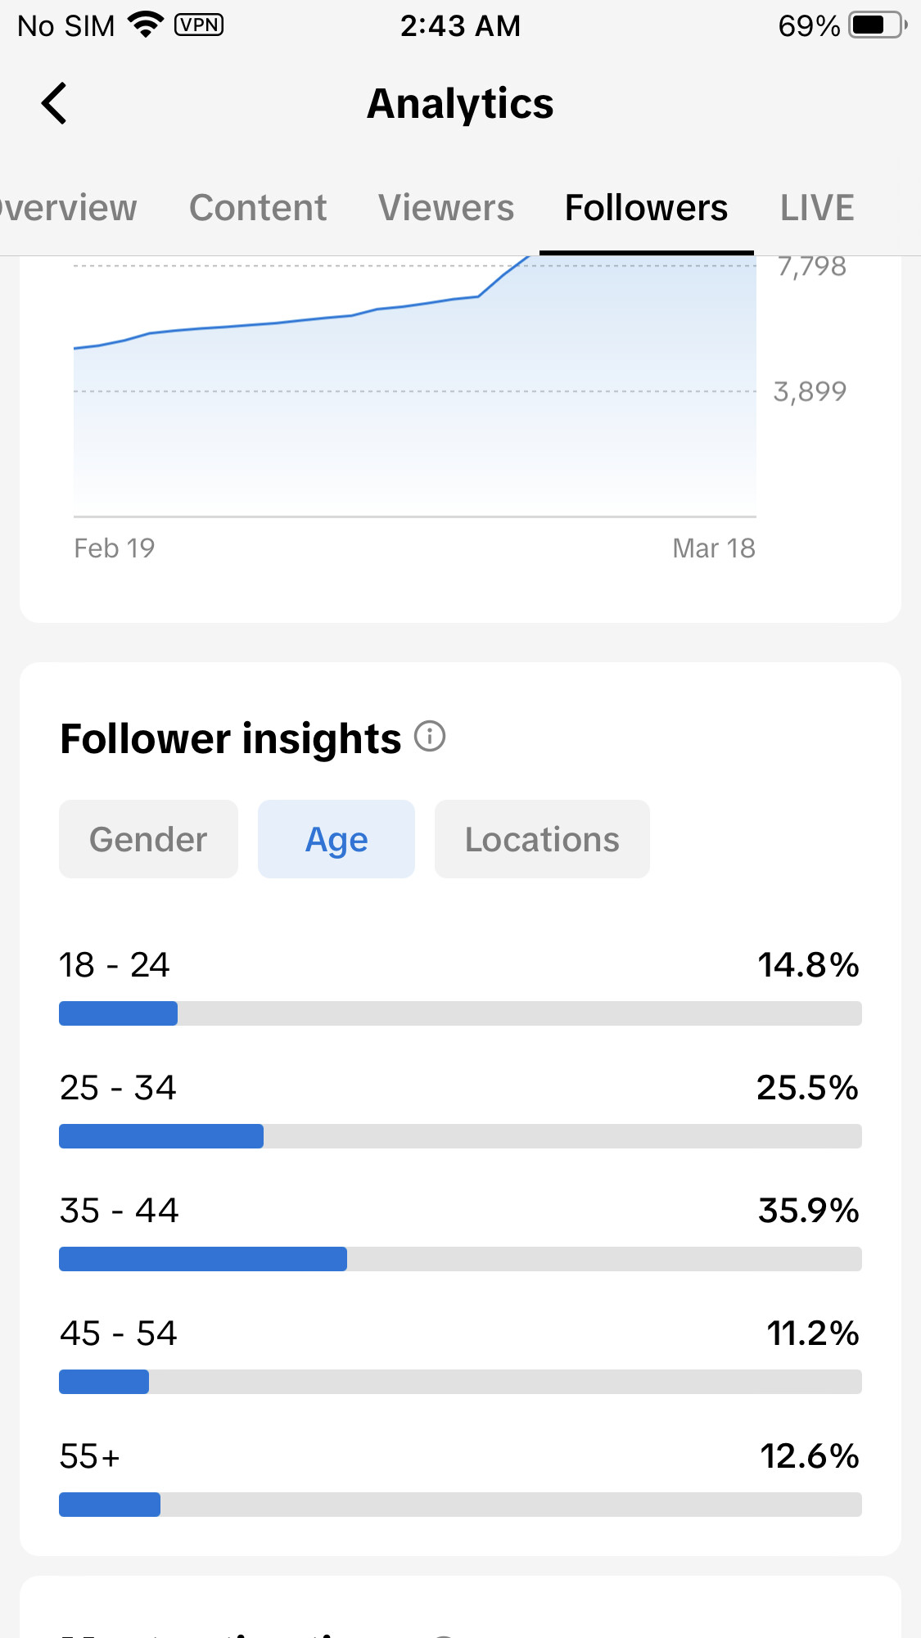Screen dimensions: 921x1638
Task: Tap the 35 - 44 age bar
Action: [460, 1259]
